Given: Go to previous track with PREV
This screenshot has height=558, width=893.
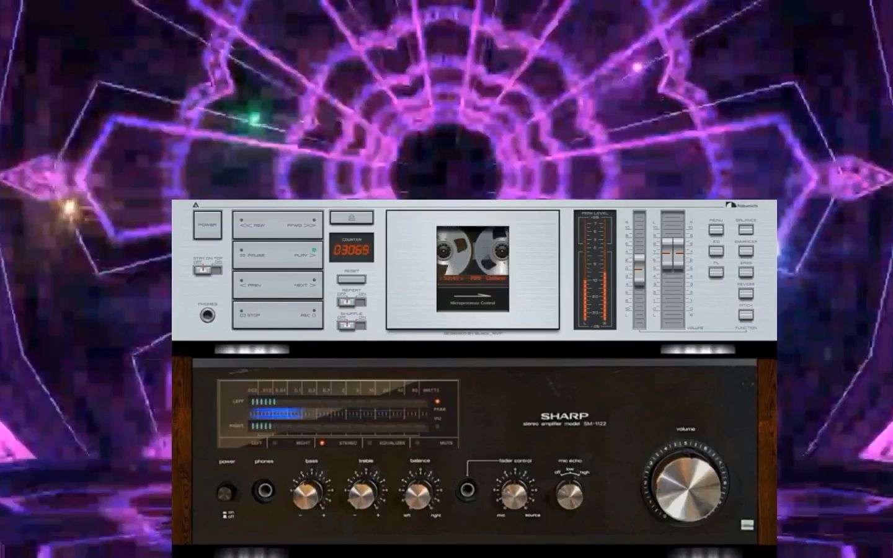Looking at the screenshot, I should coord(255,285).
